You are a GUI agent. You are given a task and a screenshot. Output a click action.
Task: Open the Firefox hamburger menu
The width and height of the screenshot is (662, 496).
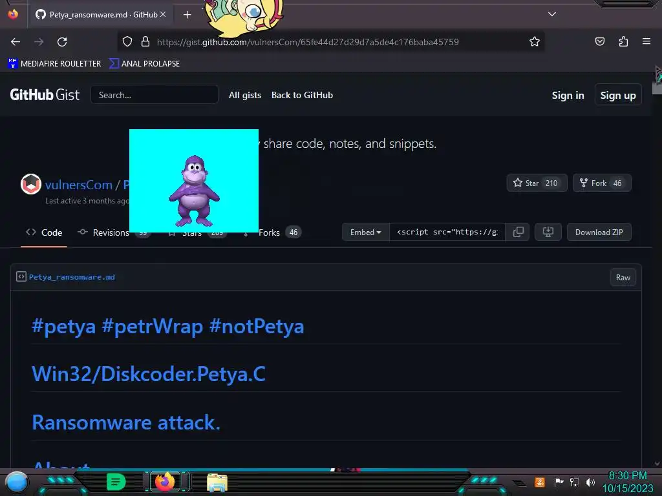[646, 41]
